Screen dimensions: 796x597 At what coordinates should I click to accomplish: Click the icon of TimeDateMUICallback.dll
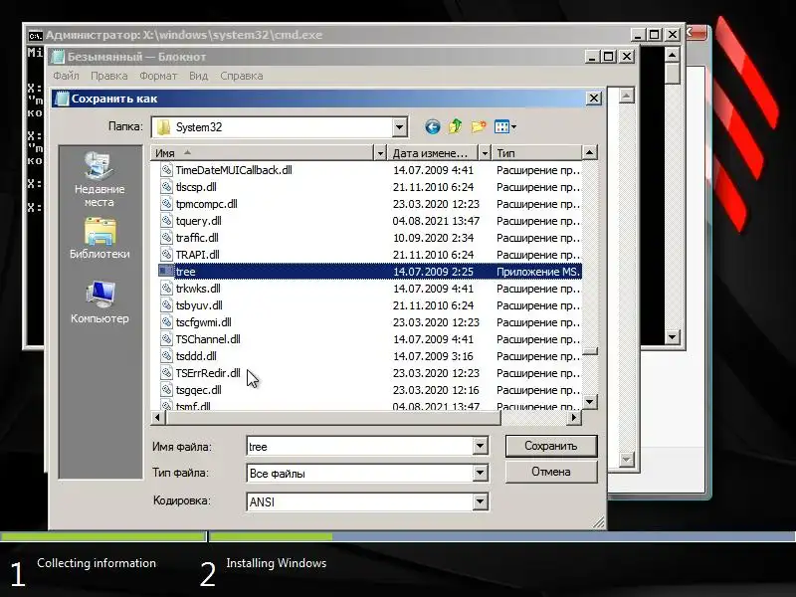(166, 170)
